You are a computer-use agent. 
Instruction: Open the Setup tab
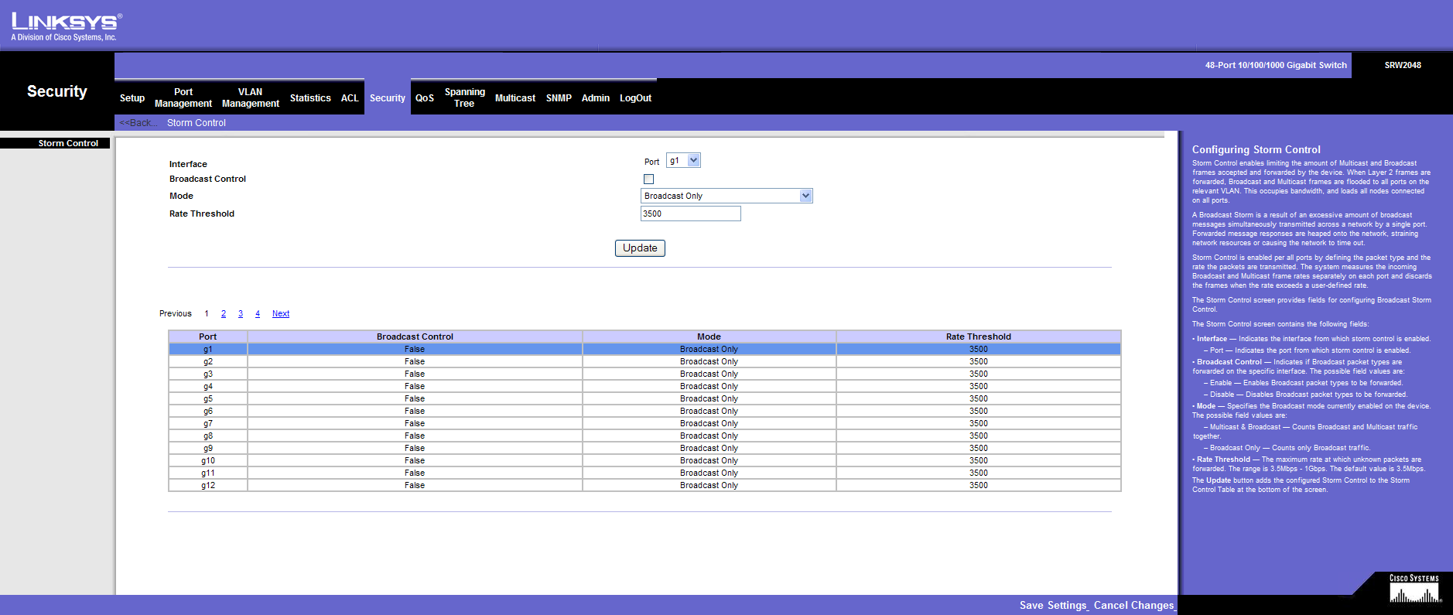[x=132, y=98]
